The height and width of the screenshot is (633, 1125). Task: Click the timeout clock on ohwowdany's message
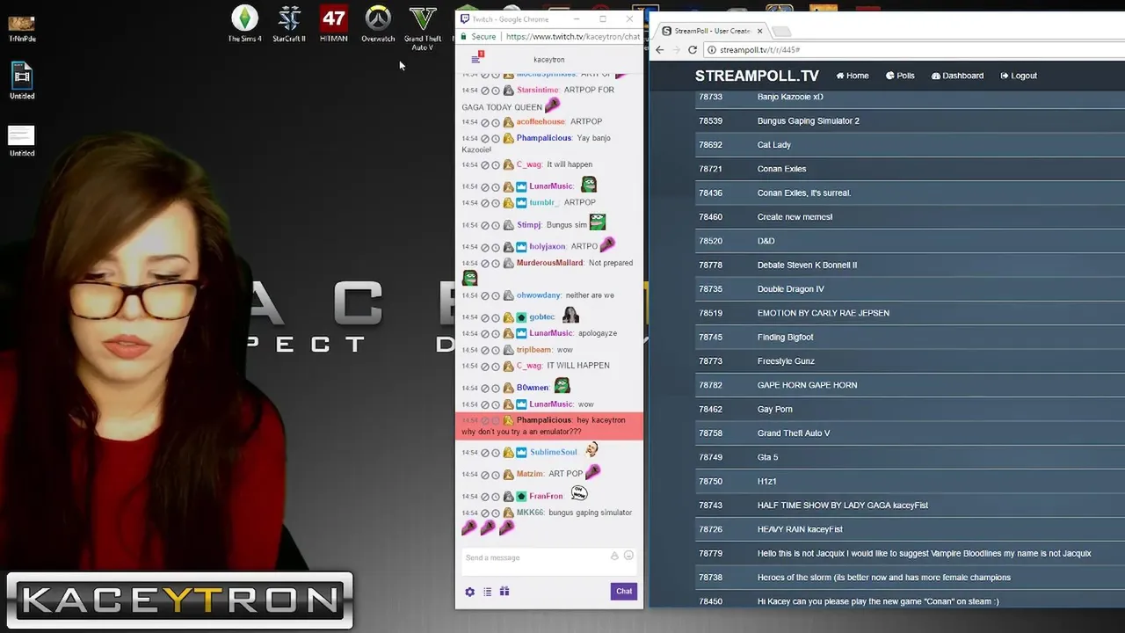(x=496, y=295)
